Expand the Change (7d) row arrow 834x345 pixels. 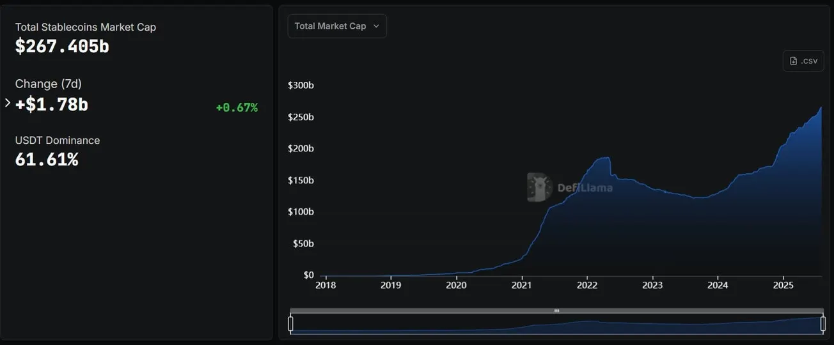8,103
